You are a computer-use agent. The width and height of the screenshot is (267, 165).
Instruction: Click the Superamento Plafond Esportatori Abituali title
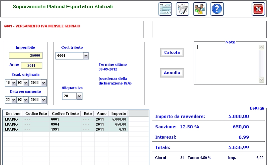point(63,7)
